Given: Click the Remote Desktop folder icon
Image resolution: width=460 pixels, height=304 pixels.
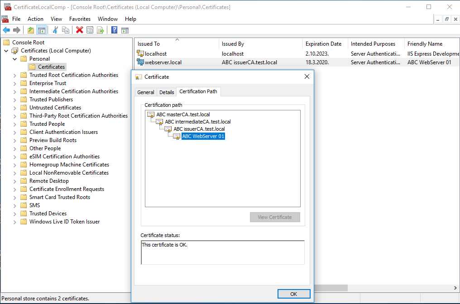Looking at the screenshot, I should [24, 181].
